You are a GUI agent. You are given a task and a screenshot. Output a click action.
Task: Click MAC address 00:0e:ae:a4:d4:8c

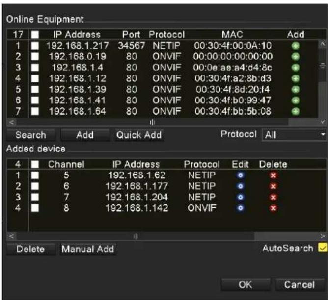[x=233, y=68]
